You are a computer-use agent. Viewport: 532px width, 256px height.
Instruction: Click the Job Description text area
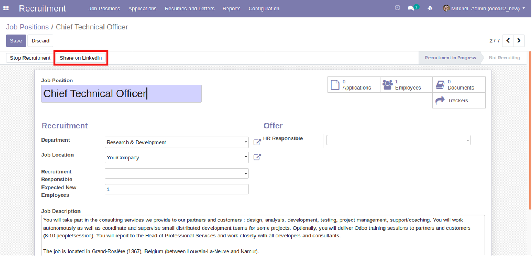[263, 235]
